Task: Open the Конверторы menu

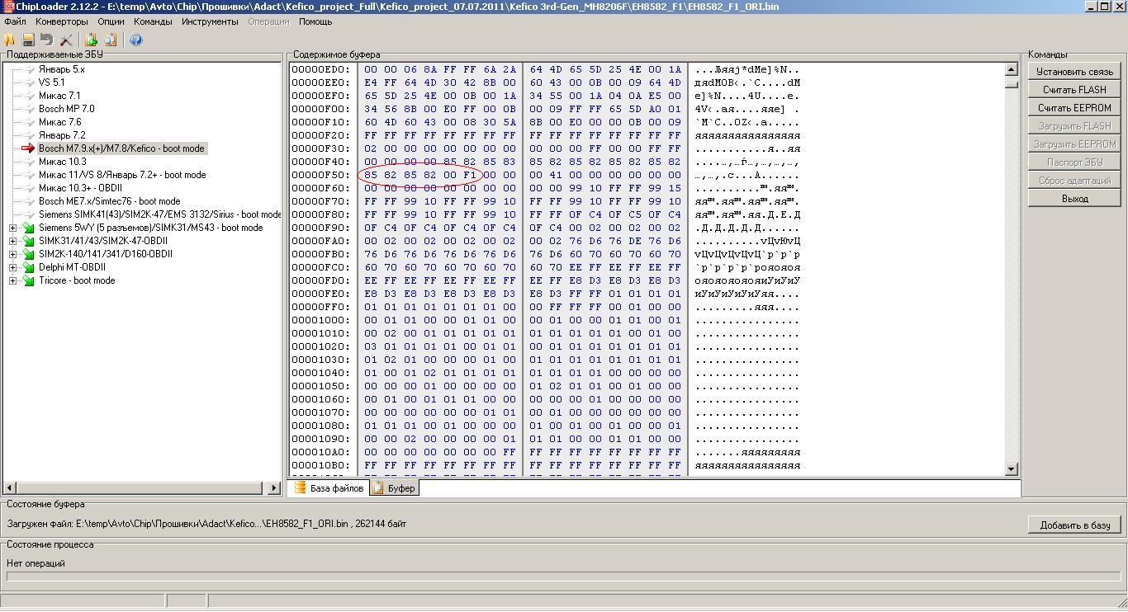Action: pyautogui.click(x=62, y=21)
